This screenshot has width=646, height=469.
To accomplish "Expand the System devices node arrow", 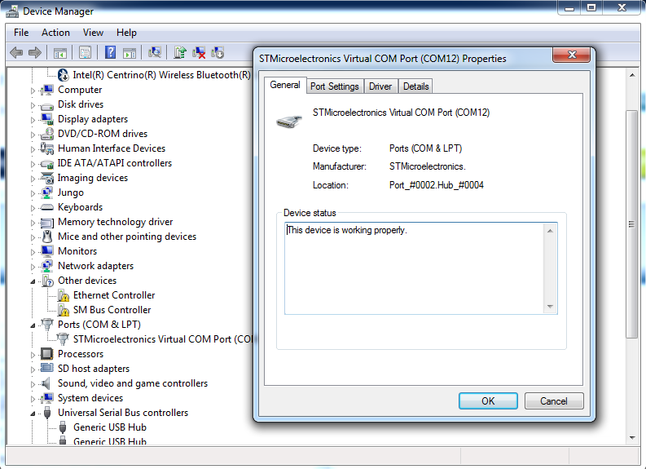I will pos(33,399).
